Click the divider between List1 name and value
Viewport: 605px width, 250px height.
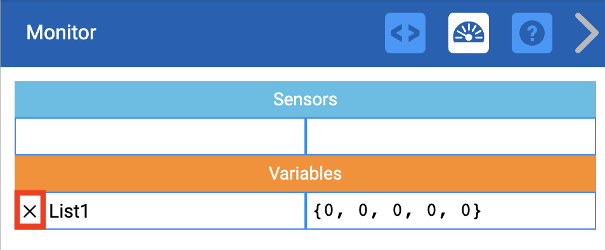click(x=306, y=211)
